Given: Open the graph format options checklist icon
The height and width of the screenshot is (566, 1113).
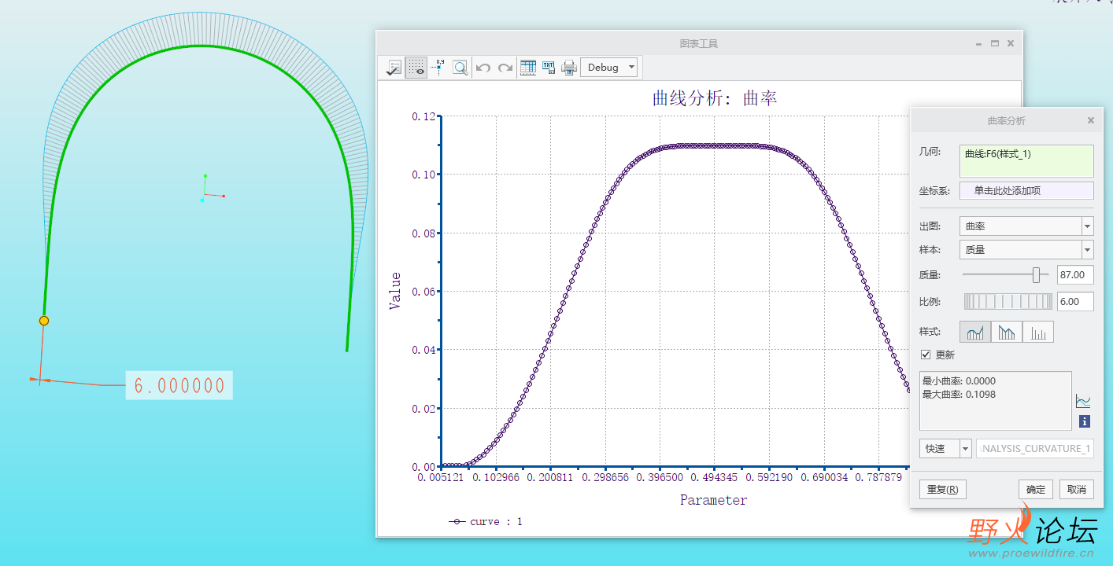Looking at the screenshot, I should coord(394,68).
